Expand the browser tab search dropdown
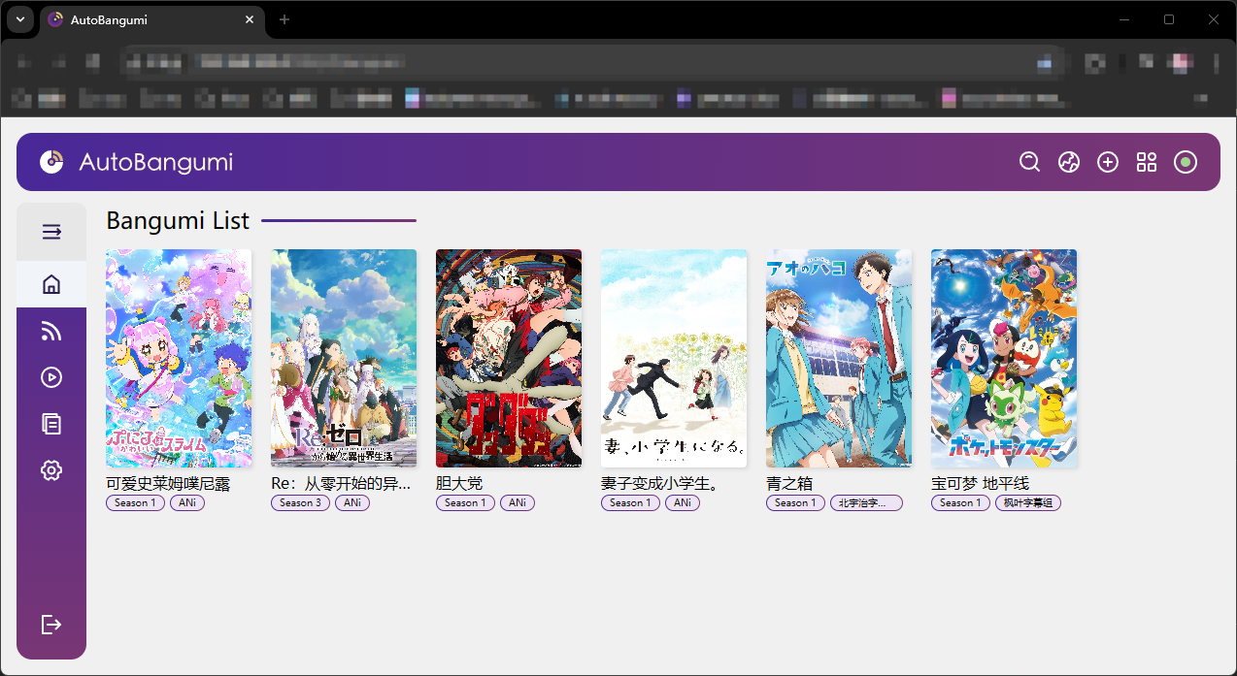The height and width of the screenshot is (676, 1237). [19, 19]
